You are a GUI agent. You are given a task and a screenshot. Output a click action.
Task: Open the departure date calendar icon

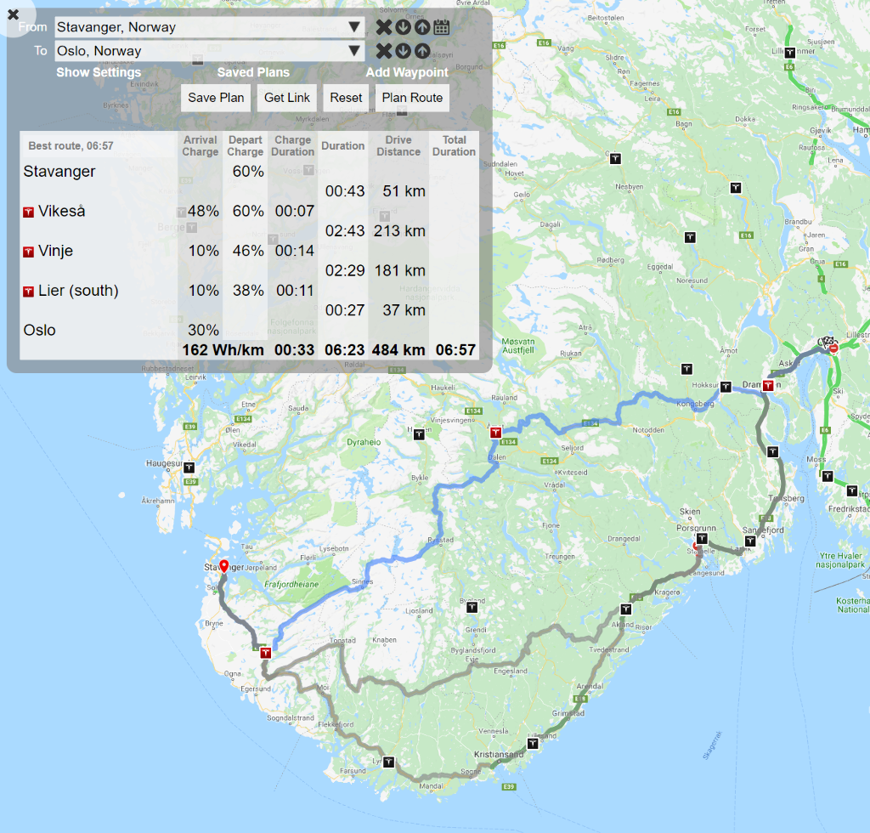click(x=441, y=27)
